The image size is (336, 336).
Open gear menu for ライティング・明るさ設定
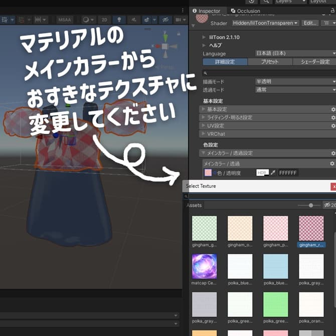[x=333, y=117]
